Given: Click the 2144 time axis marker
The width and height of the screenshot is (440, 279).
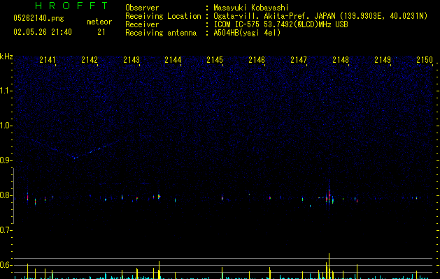Looking at the screenshot, I should tap(173, 60).
